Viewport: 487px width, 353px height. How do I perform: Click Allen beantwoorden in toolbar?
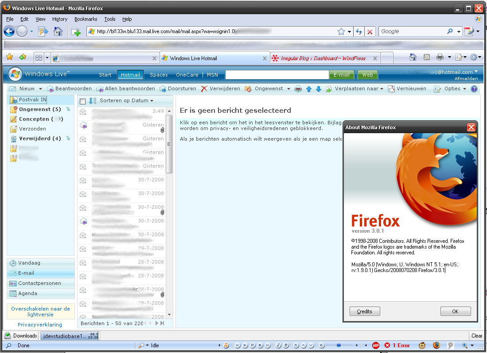click(125, 88)
